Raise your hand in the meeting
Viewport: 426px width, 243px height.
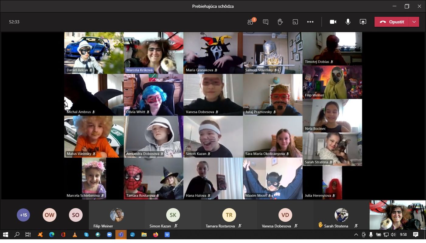click(x=280, y=22)
